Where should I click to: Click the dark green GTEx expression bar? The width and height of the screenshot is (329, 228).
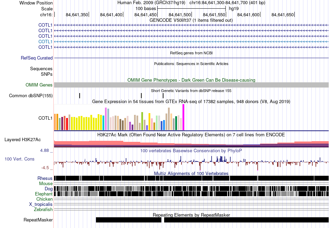(x=176, y=123)
